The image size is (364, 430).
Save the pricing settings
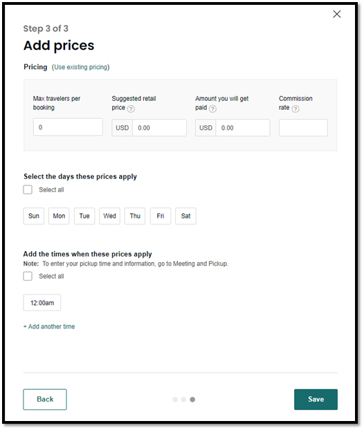316,400
